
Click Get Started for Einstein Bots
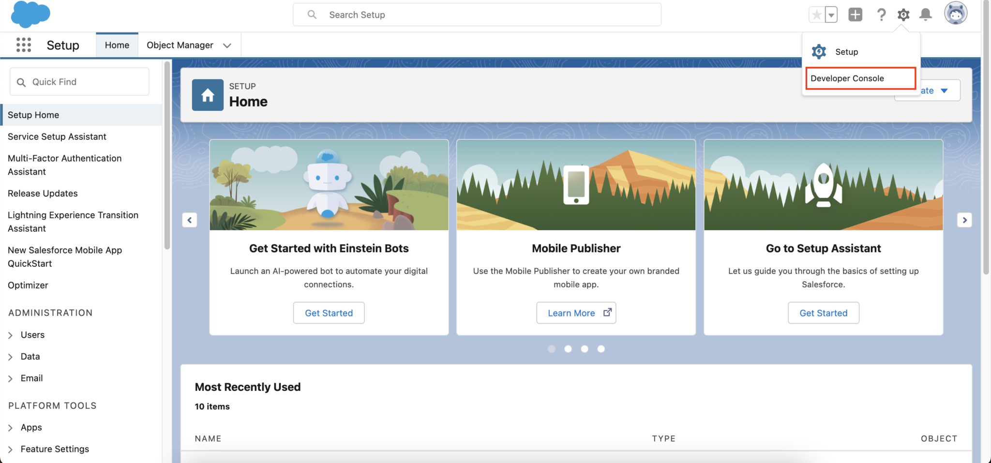329,313
